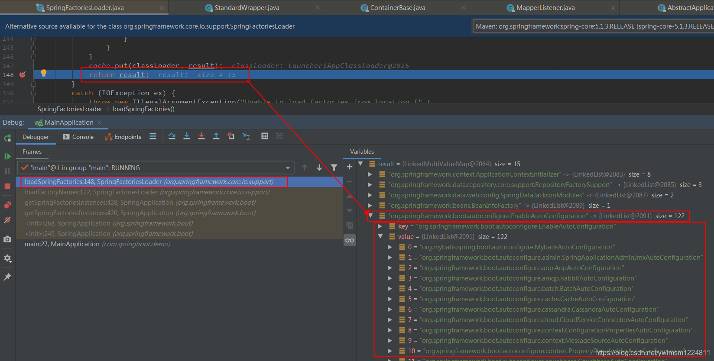Click the threads layout icon next to Endpoints
Image resolution: width=714 pixels, height=361 pixels.
[153, 136]
